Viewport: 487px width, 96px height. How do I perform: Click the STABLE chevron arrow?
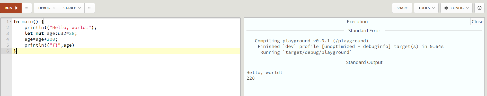(x=79, y=8)
